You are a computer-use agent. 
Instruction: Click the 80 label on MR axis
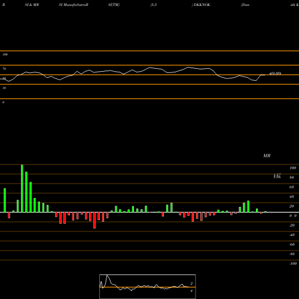[292, 178]
